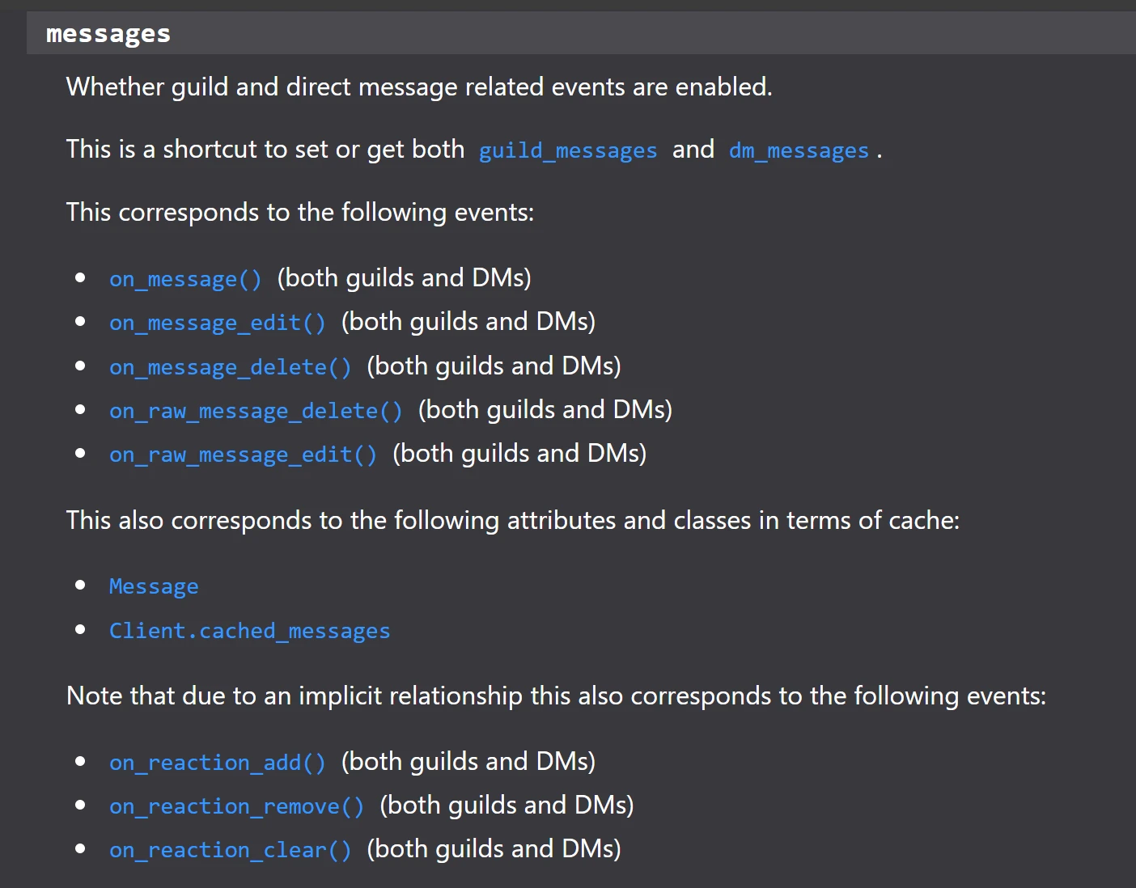Click the messages attribute heading
1136x888 pixels.
click(108, 34)
